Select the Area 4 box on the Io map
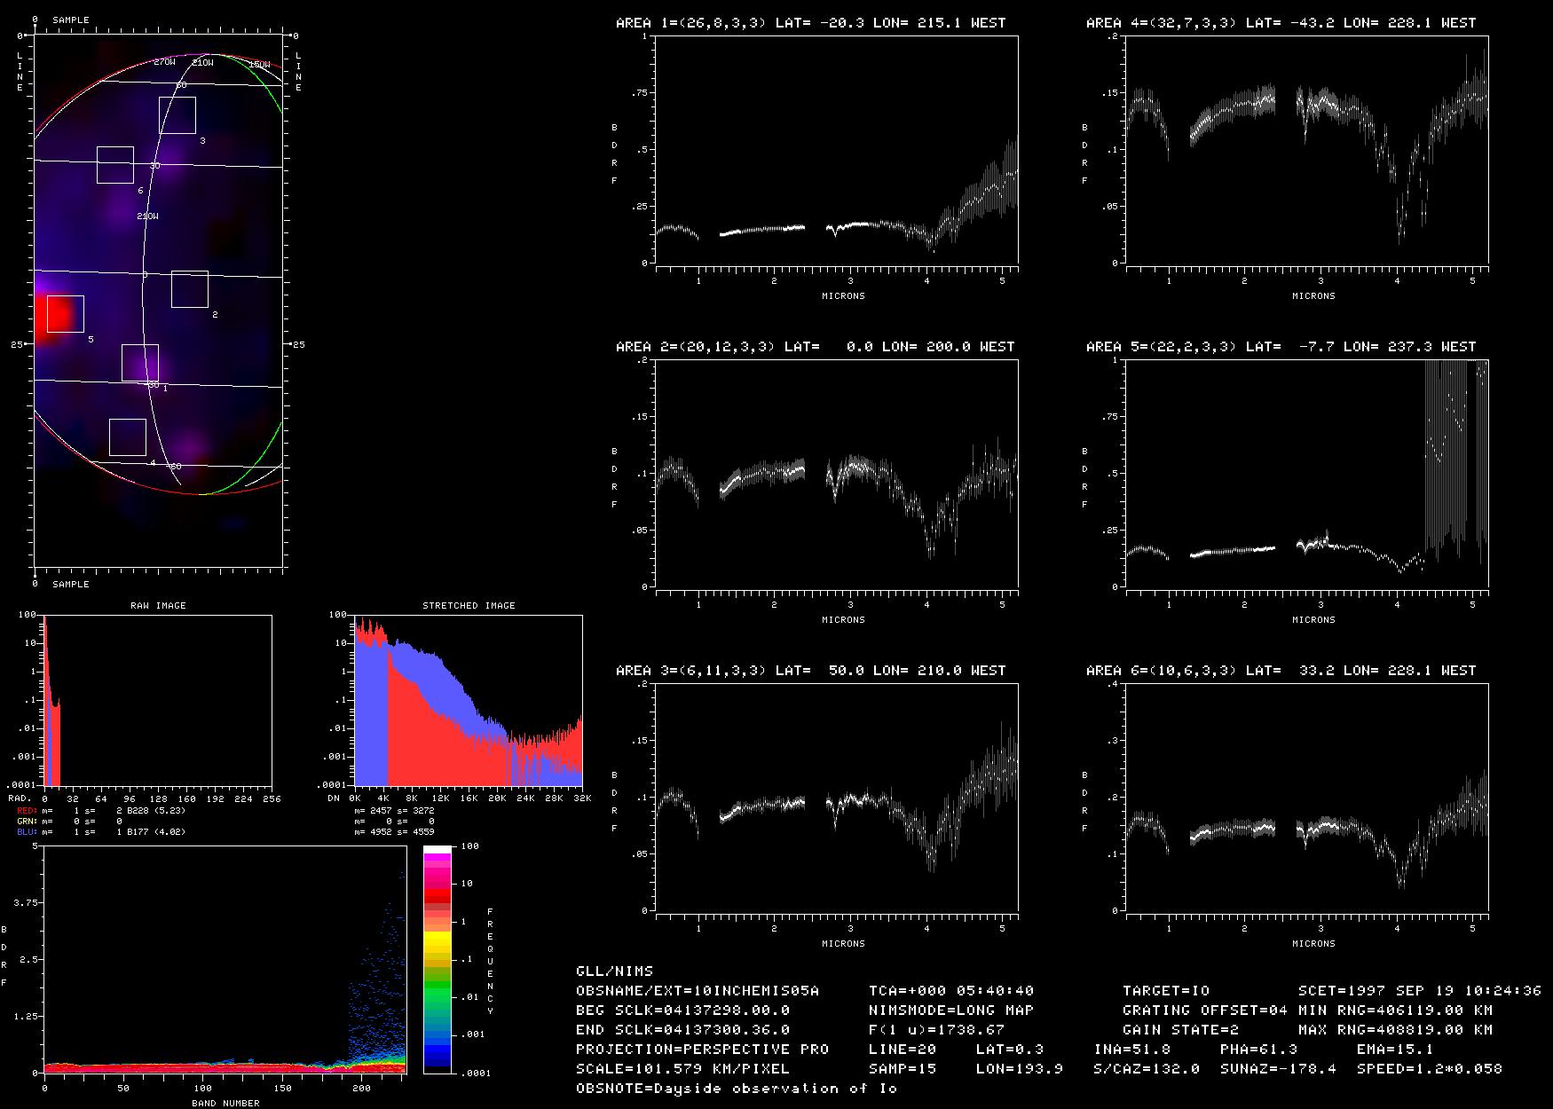The image size is (1553, 1109). tap(127, 437)
